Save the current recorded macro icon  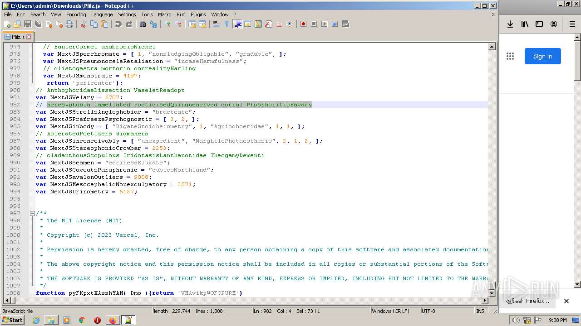345,24
